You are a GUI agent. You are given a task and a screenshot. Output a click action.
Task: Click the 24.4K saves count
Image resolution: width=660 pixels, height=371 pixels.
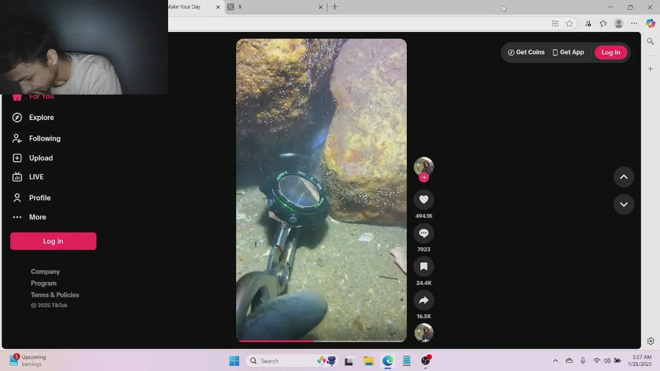click(424, 283)
